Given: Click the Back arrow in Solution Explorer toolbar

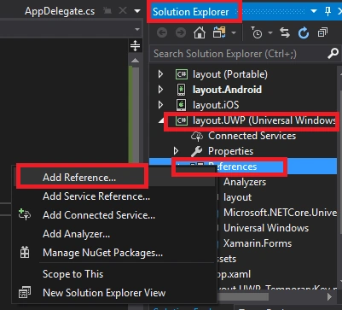Looking at the screenshot, I should click(x=162, y=33).
